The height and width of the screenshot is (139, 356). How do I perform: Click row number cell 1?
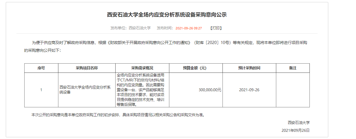coord(41,90)
